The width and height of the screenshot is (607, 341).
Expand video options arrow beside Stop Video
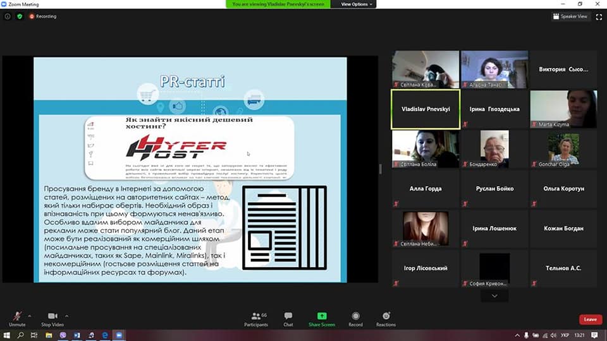coord(67,316)
